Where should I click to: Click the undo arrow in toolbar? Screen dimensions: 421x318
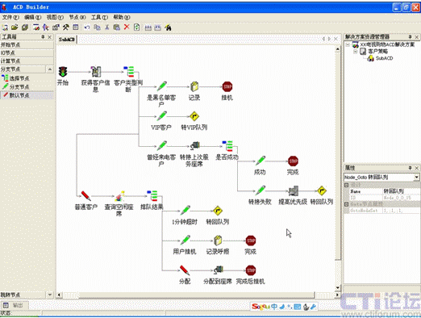point(87,27)
